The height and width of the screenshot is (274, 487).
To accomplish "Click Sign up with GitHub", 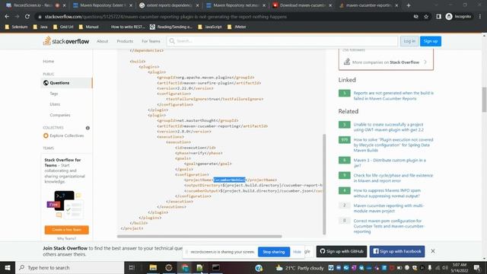I will click(x=342, y=251).
